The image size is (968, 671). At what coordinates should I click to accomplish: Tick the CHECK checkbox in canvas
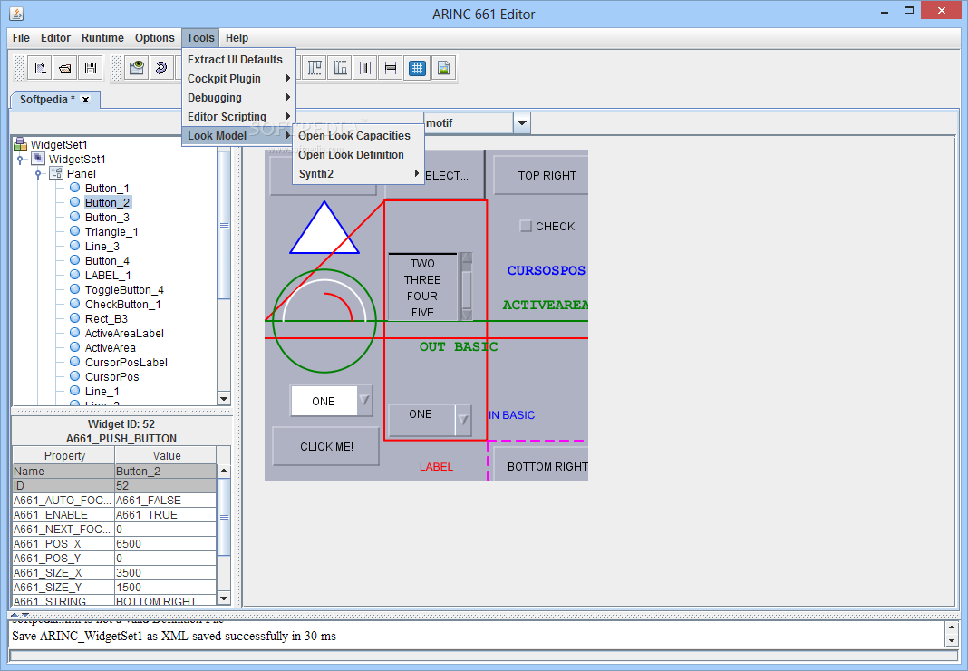pyautogui.click(x=526, y=226)
